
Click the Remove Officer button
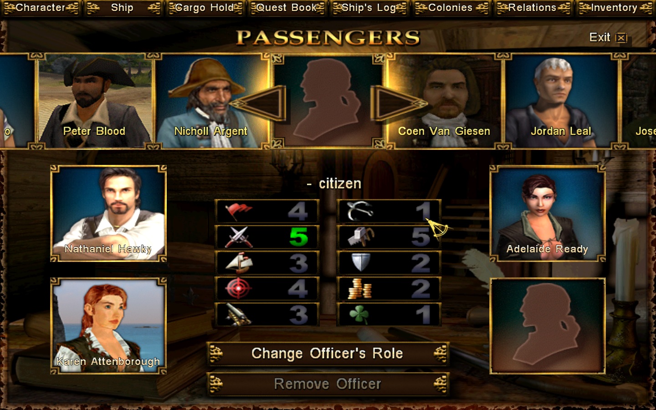328,384
